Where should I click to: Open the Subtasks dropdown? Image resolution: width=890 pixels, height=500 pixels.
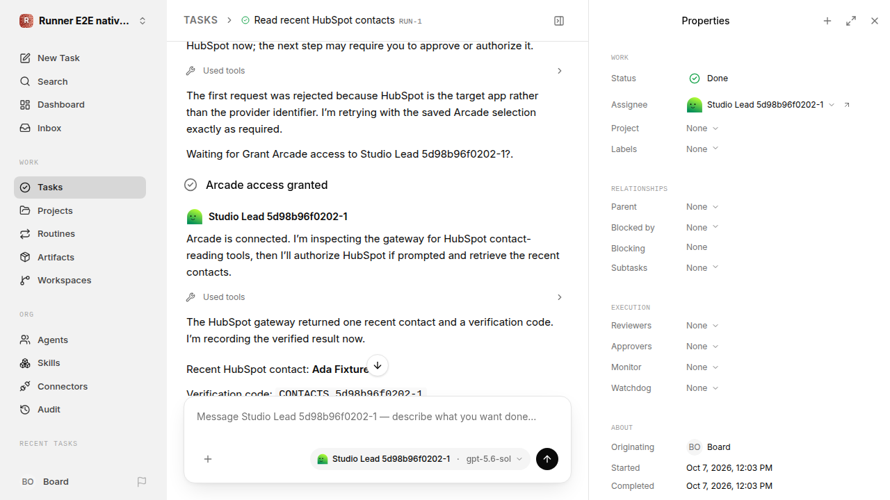tap(702, 268)
